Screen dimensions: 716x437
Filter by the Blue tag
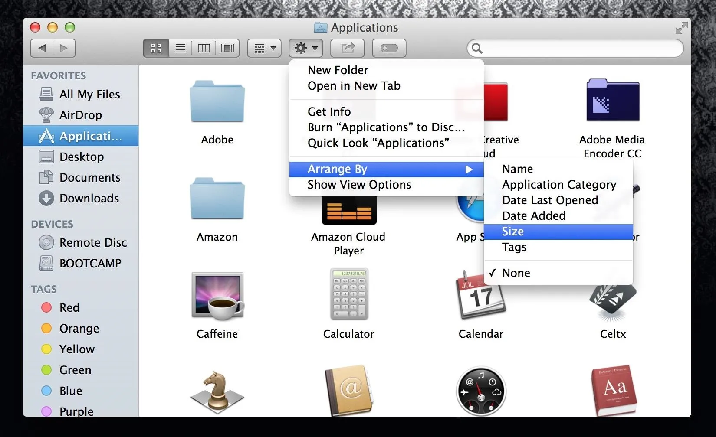[x=80, y=391]
